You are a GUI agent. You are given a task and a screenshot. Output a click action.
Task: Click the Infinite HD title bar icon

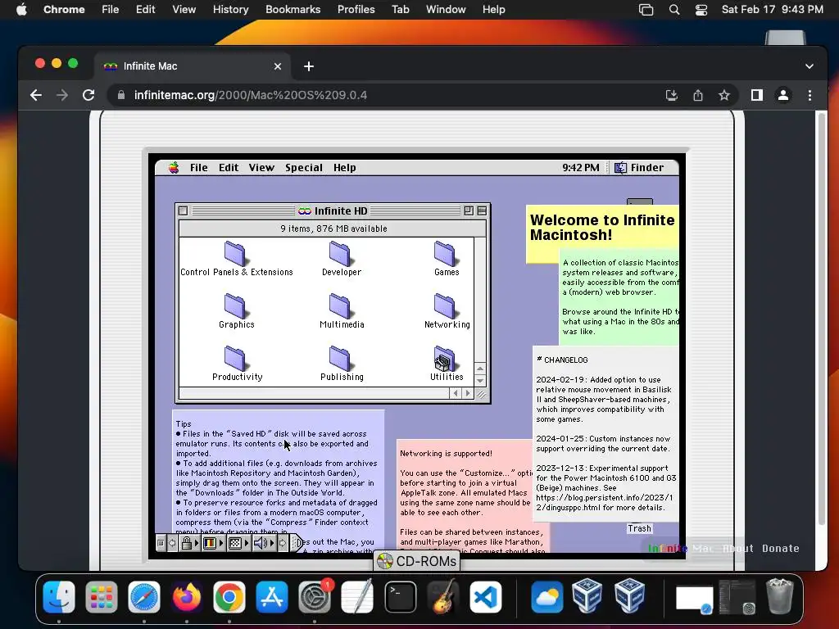[x=305, y=210]
